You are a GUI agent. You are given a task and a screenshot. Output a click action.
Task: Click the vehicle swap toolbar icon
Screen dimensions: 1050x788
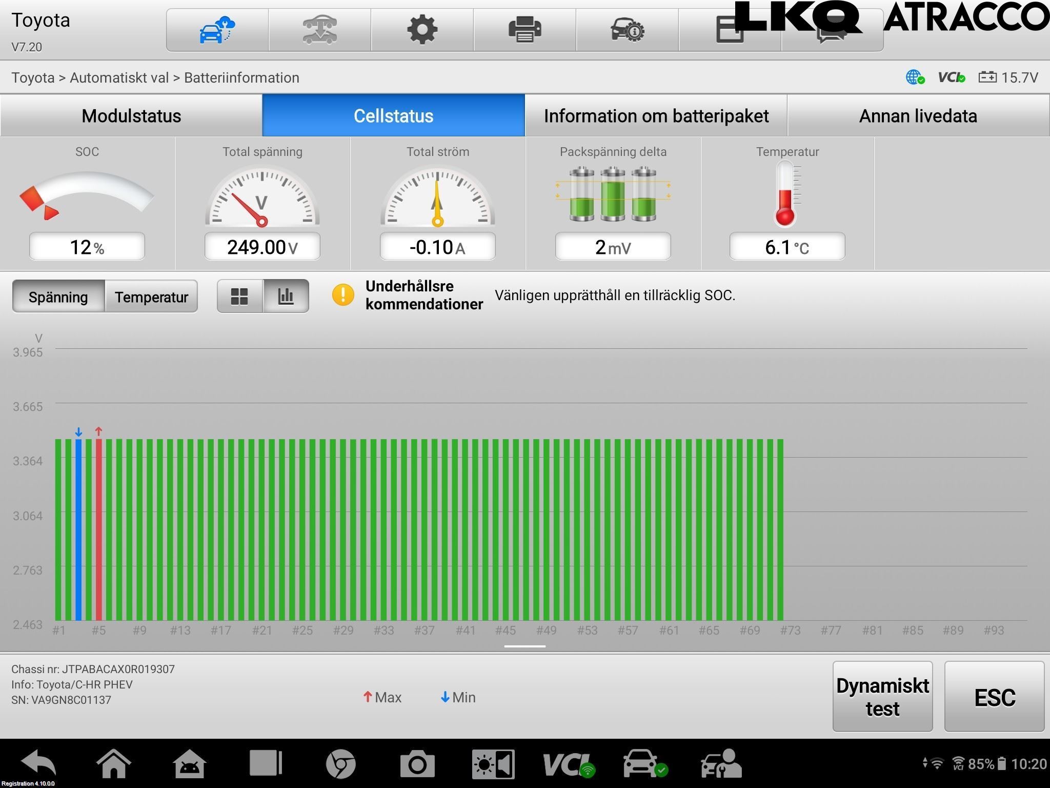pos(319,30)
